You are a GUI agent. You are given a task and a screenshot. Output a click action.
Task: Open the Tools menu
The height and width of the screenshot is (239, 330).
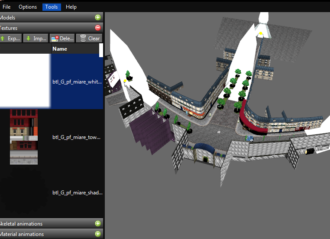52,7
